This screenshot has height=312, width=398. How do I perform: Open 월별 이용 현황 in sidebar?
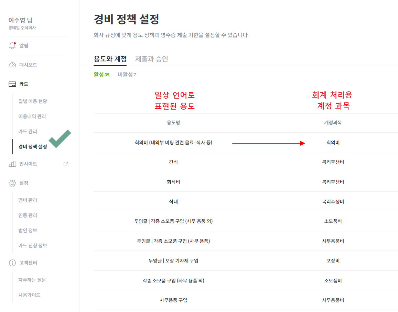32,101
